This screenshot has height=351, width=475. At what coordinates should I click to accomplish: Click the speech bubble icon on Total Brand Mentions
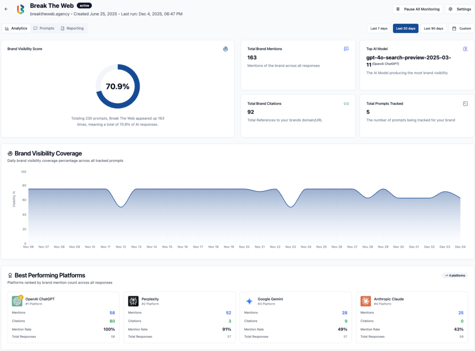[346, 49]
